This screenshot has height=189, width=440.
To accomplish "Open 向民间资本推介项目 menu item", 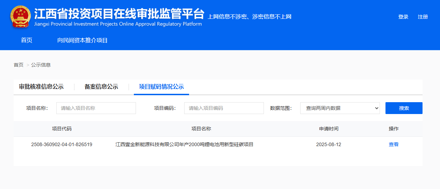I will click(82, 40).
